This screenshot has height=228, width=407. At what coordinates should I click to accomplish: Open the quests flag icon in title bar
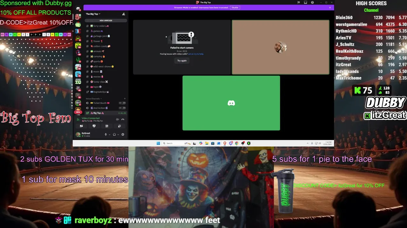[x=299, y=2]
